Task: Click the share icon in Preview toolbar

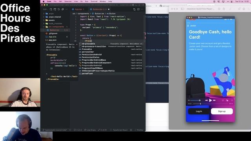Action: point(224,9)
